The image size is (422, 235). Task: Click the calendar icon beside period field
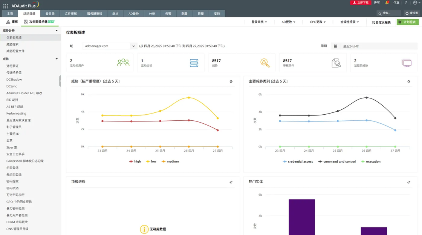(x=335, y=46)
